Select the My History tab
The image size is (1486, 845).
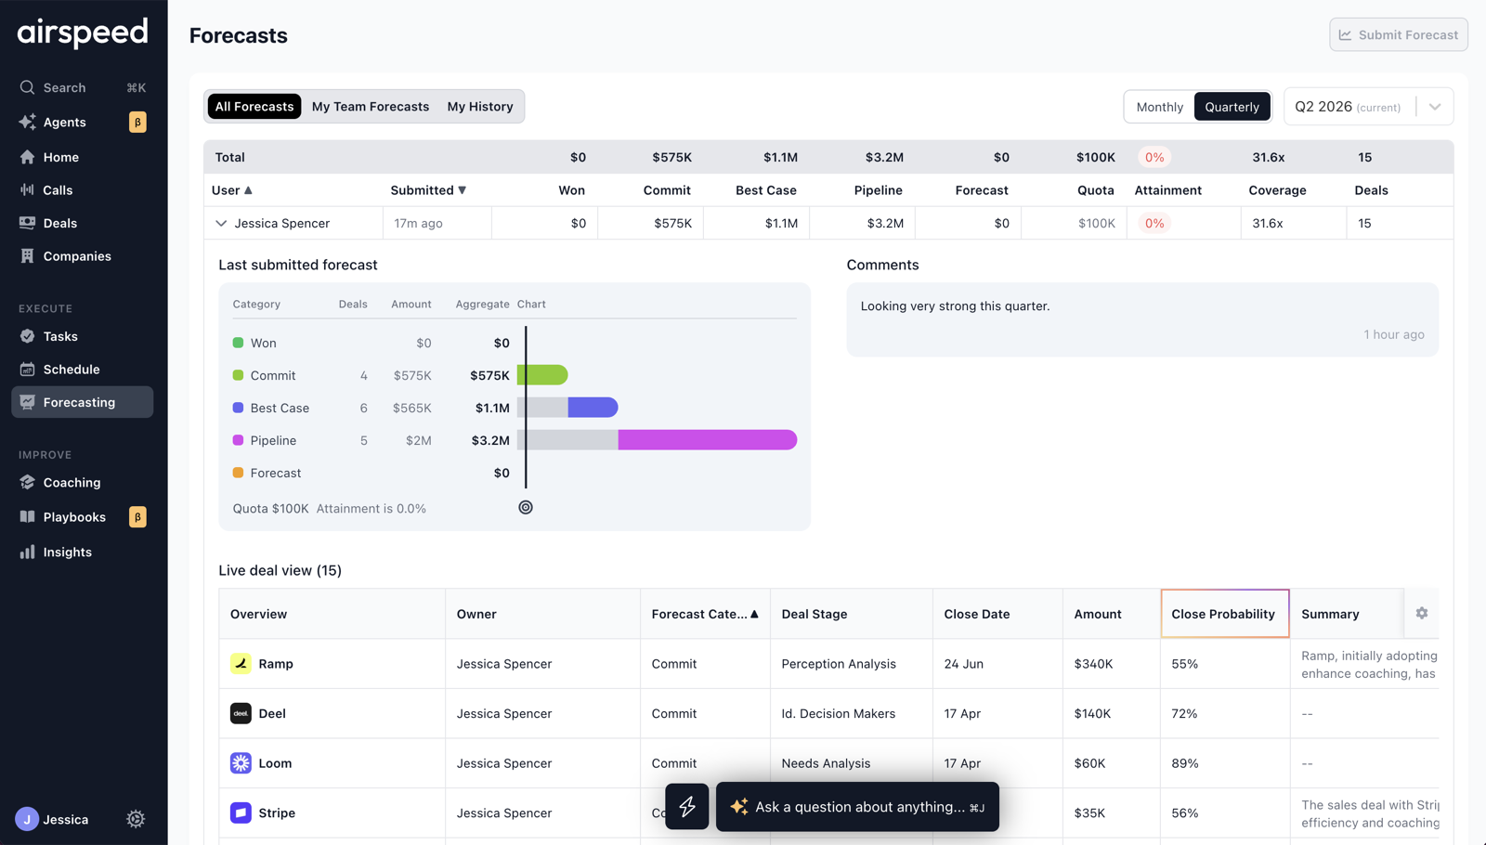click(480, 107)
